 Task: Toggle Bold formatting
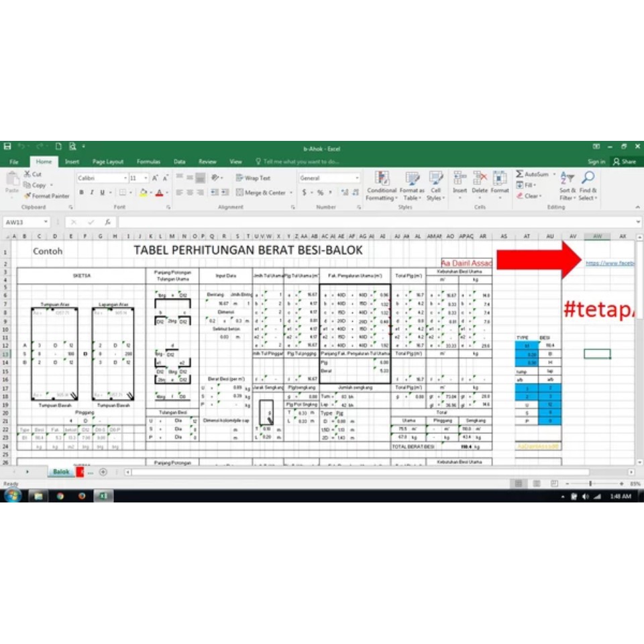point(81,193)
